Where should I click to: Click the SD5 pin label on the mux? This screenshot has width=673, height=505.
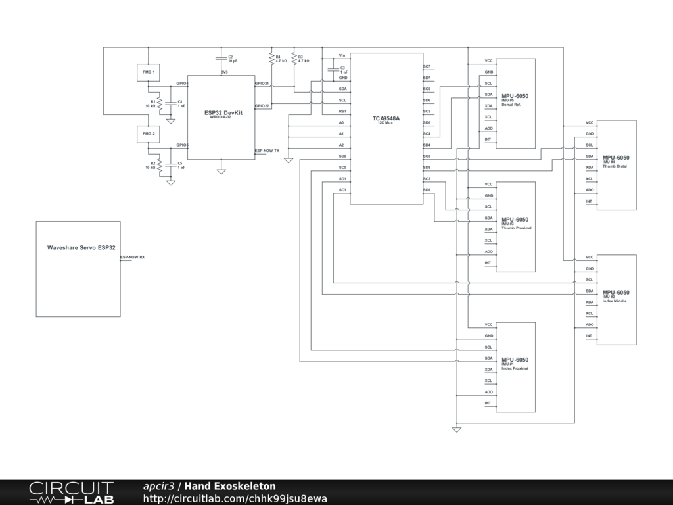pos(427,123)
